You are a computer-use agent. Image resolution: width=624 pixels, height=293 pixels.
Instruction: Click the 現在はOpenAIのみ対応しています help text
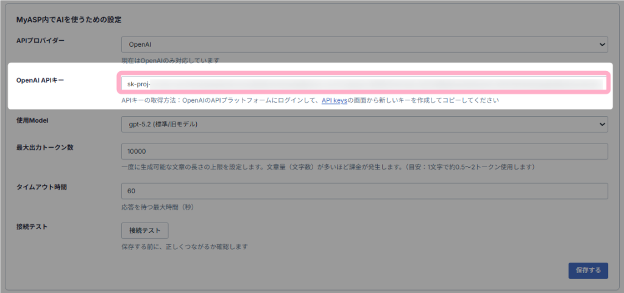170,61
